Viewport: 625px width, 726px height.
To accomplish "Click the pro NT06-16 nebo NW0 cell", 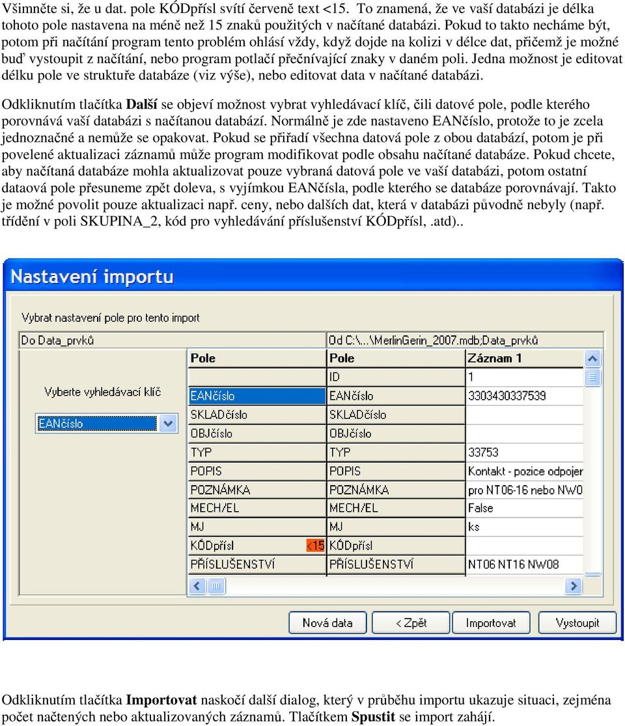I will pyautogui.click(x=525, y=490).
